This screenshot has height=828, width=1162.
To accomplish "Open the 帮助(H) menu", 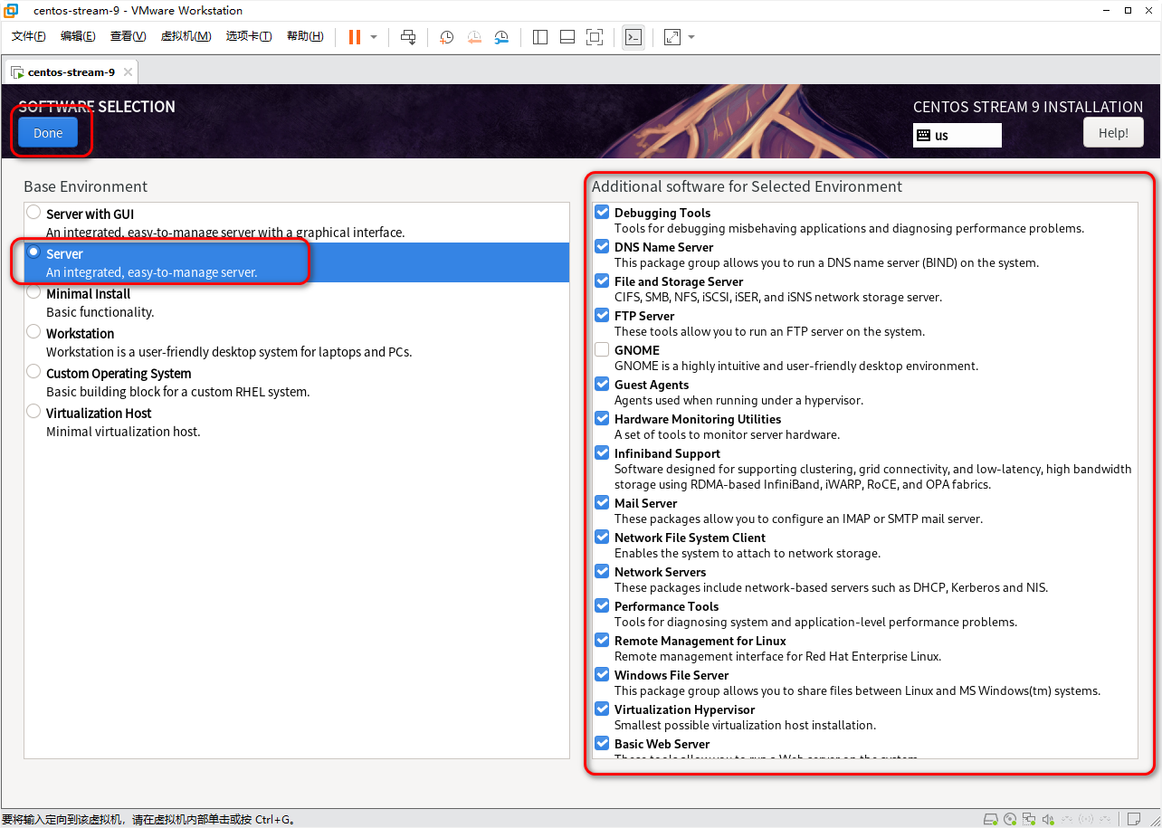I will click(305, 36).
